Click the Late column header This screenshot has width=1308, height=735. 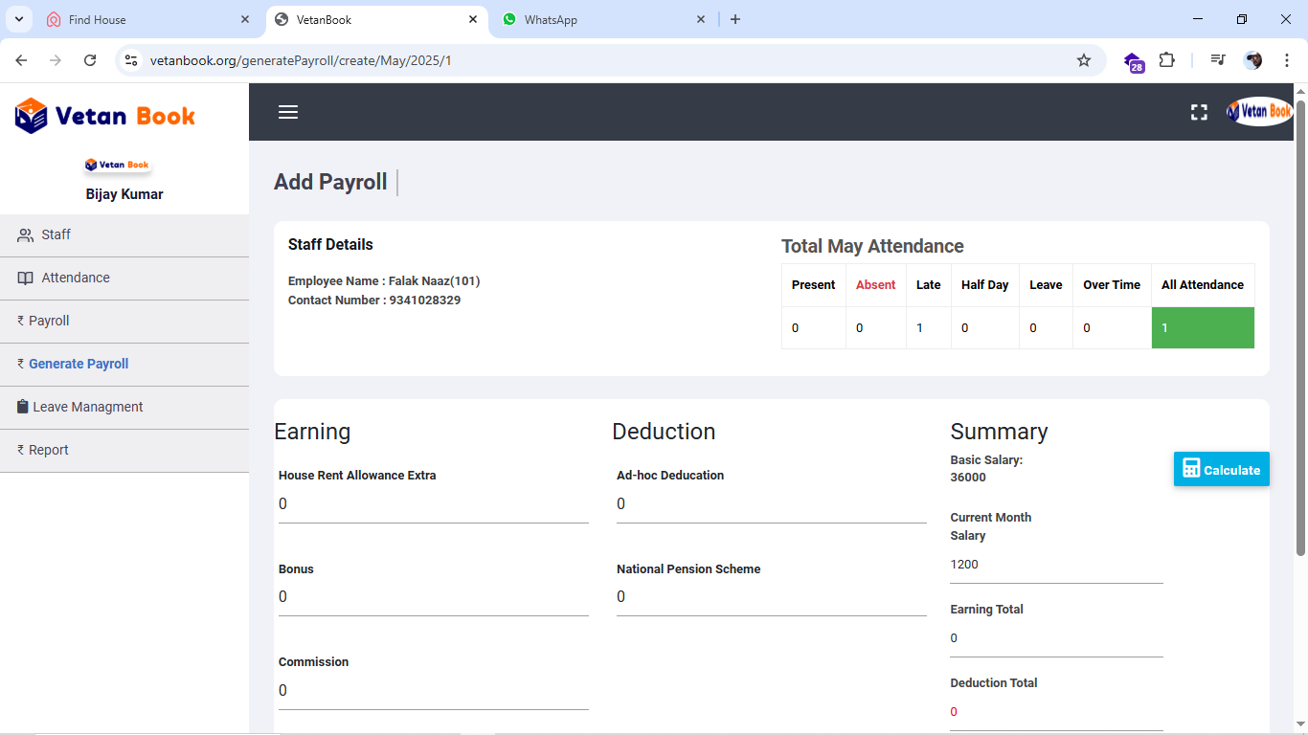[x=928, y=285]
